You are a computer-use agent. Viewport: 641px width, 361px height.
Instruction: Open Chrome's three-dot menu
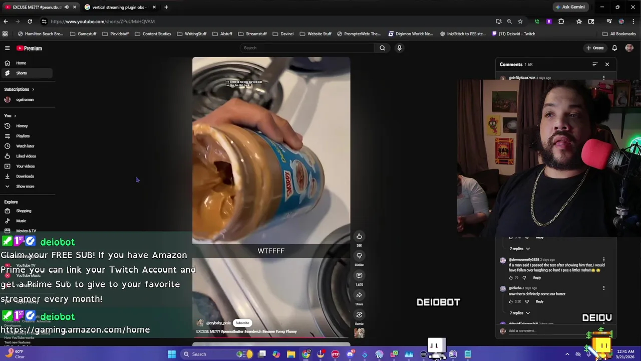tap(633, 22)
